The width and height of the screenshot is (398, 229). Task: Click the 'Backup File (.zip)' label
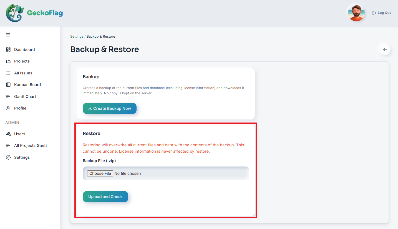click(99, 161)
